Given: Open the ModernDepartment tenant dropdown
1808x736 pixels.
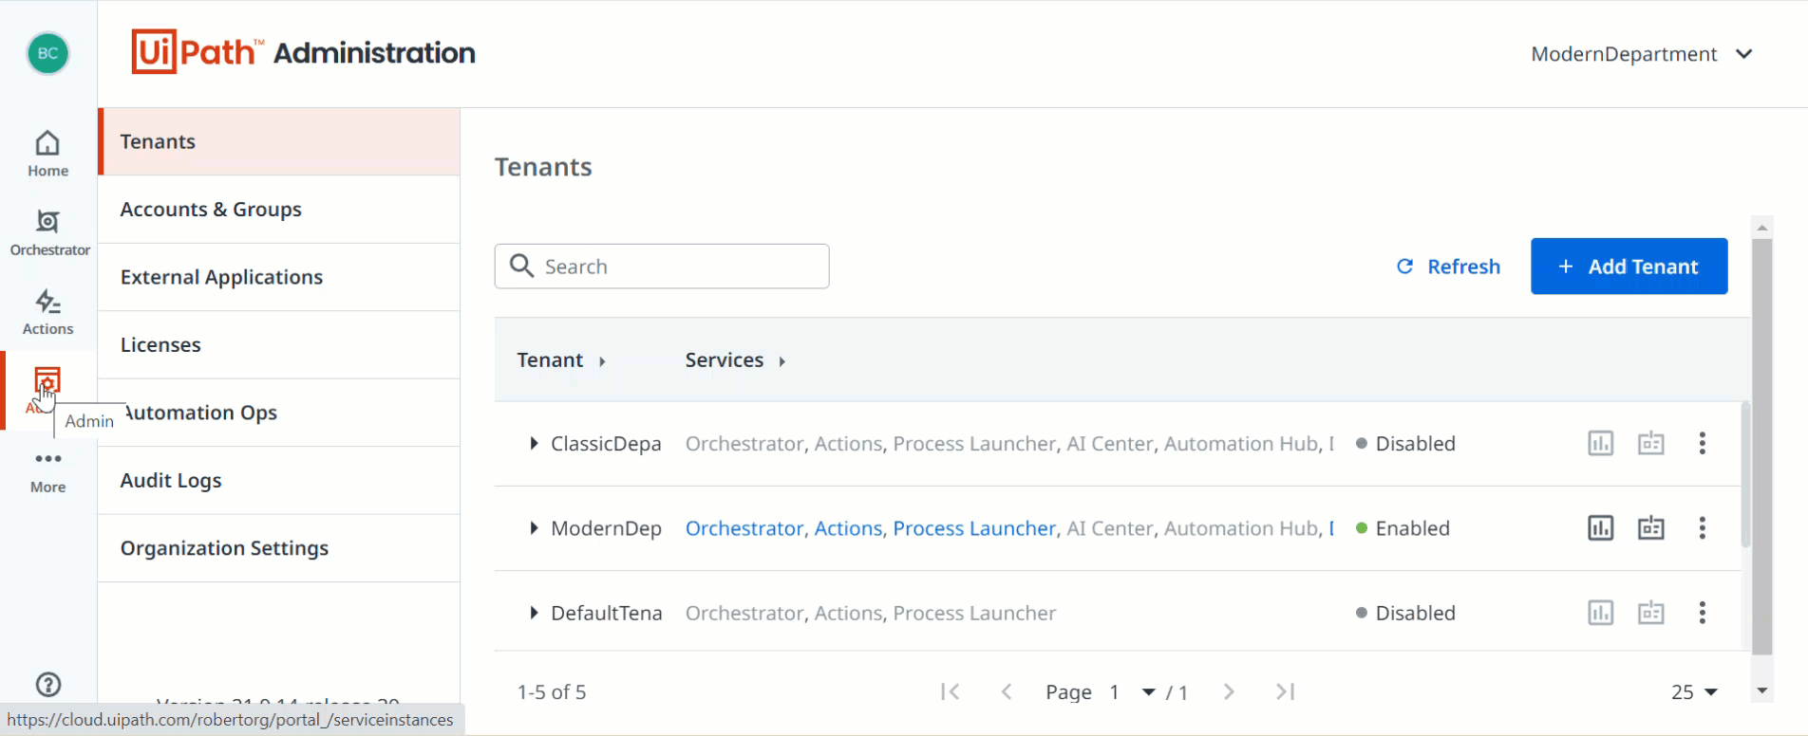Looking at the screenshot, I should pyautogui.click(x=1641, y=54).
